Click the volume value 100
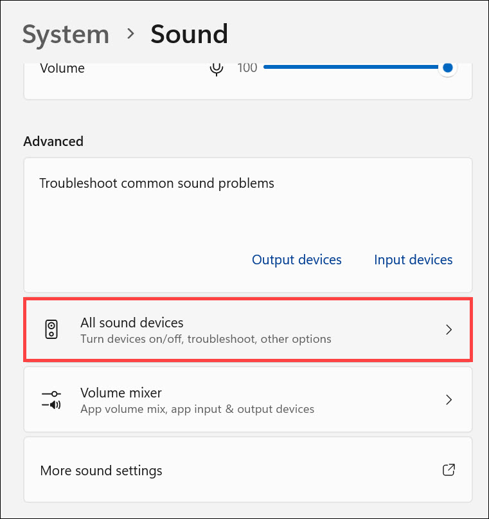Screen dimensions: 489x519 tap(247, 68)
